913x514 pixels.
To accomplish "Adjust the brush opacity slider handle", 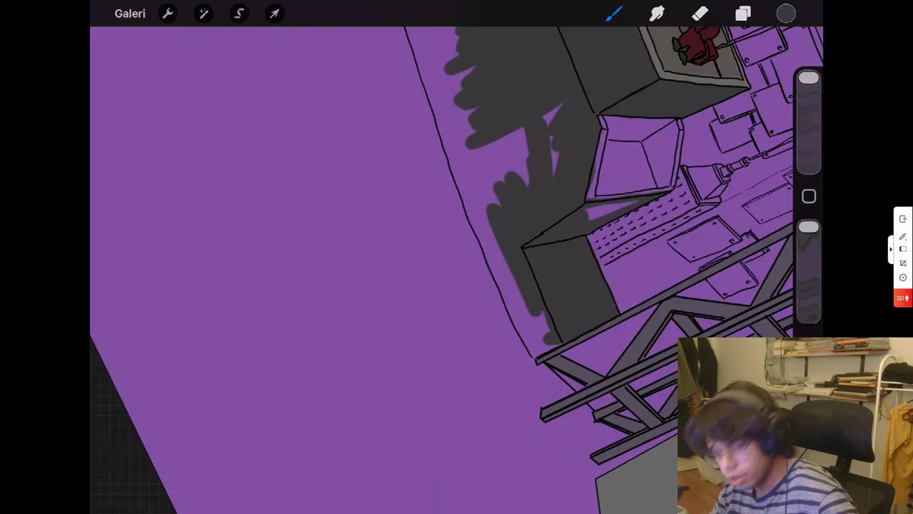I will [x=808, y=228].
